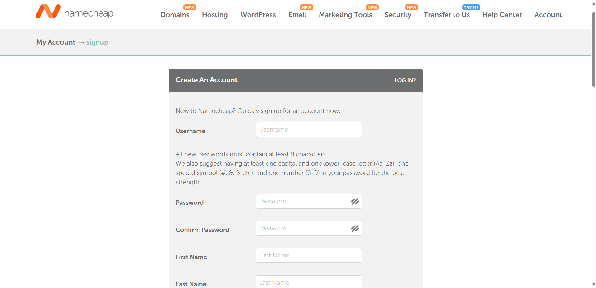Open the WordPress menu

(x=258, y=15)
